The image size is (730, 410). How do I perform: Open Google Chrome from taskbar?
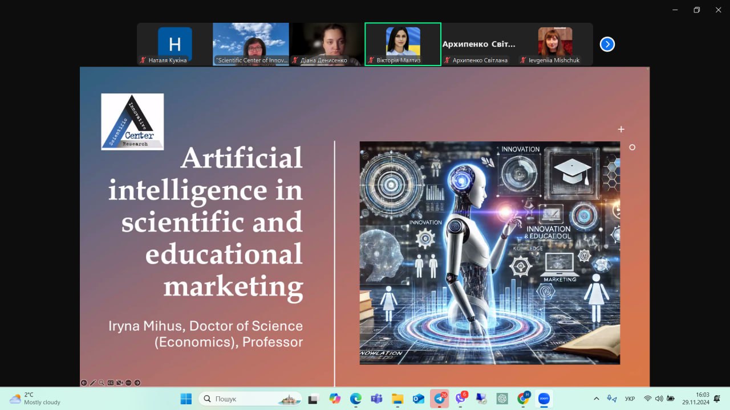point(524,399)
